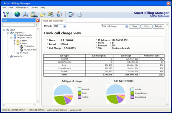Image resolution: width=172 pixels, height=113 pixels.
Task: Click the report pane scroll down arrow
Action: coord(167,104)
